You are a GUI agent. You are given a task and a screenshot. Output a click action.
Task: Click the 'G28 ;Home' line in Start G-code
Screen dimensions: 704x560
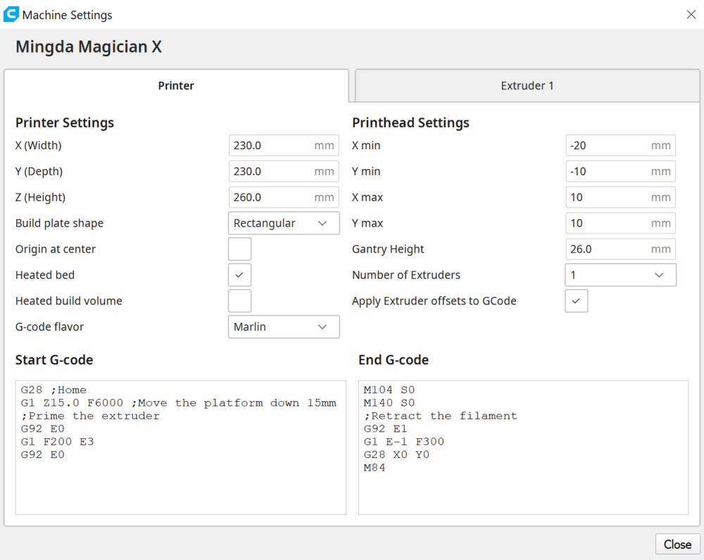point(54,390)
